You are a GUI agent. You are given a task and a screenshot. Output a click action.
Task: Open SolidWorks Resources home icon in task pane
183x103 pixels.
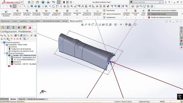181,28
